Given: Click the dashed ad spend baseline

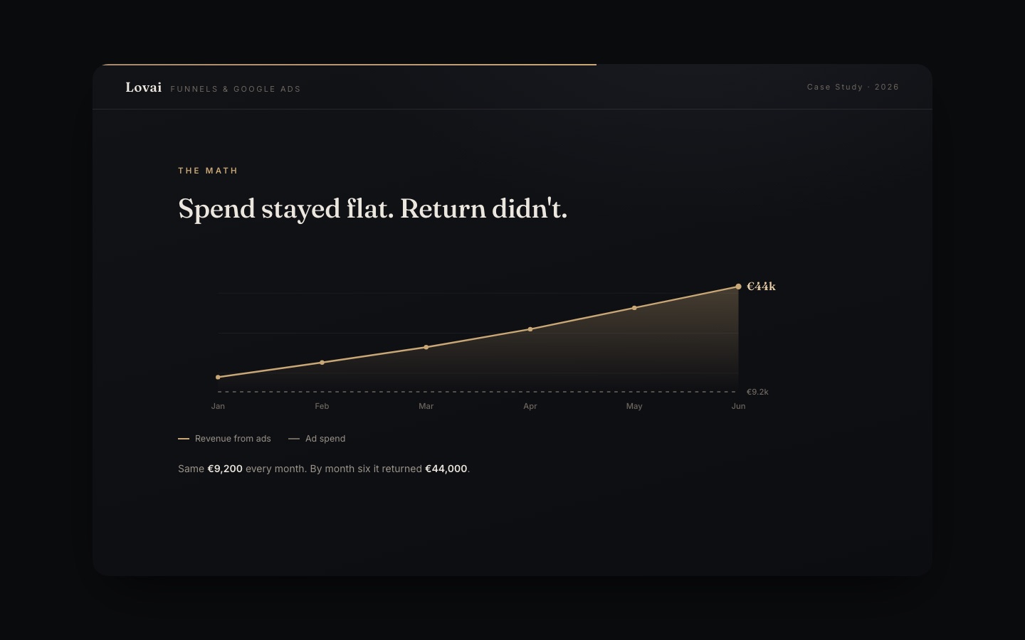Looking at the screenshot, I should click(x=478, y=392).
